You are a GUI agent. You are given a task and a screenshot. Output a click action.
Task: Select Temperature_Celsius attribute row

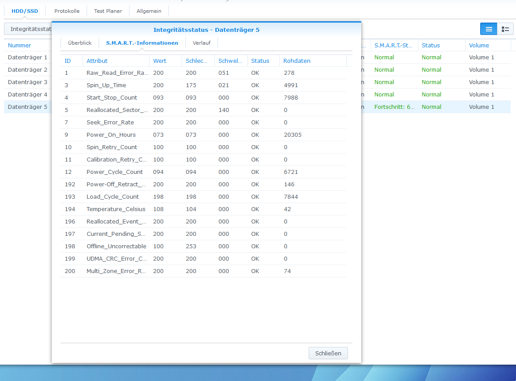tap(203, 209)
